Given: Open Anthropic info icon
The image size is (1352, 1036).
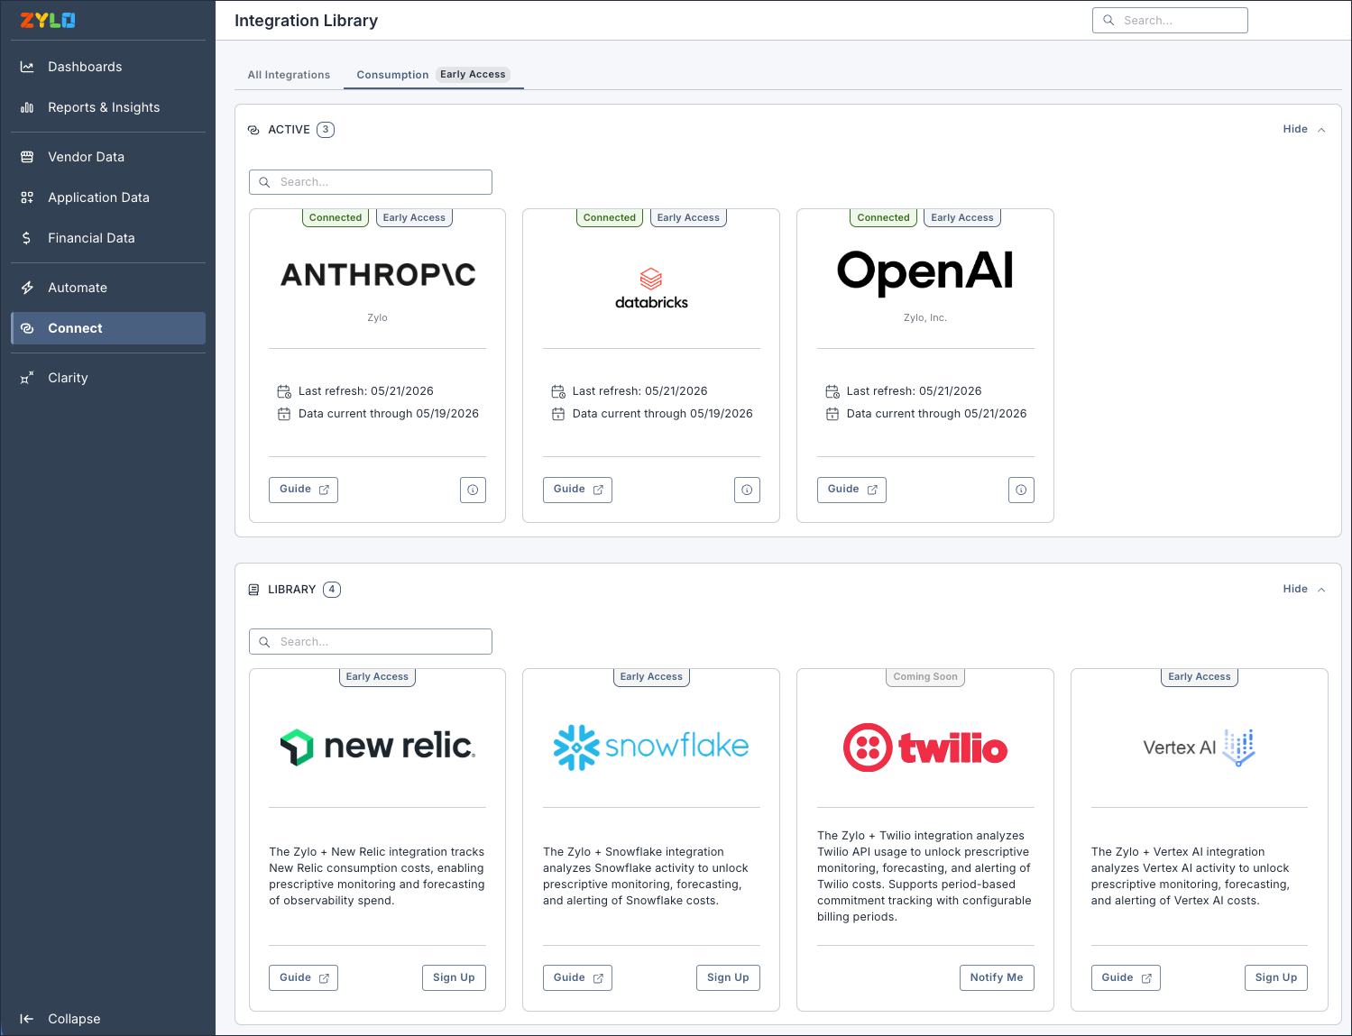Looking at the screenshot, I should point(473,490).
